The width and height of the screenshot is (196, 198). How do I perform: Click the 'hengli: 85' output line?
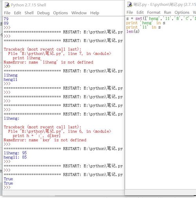15,157
